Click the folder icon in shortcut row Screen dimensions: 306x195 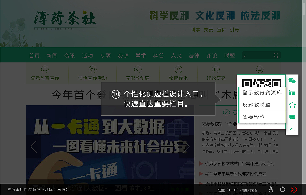pos(260,69)
